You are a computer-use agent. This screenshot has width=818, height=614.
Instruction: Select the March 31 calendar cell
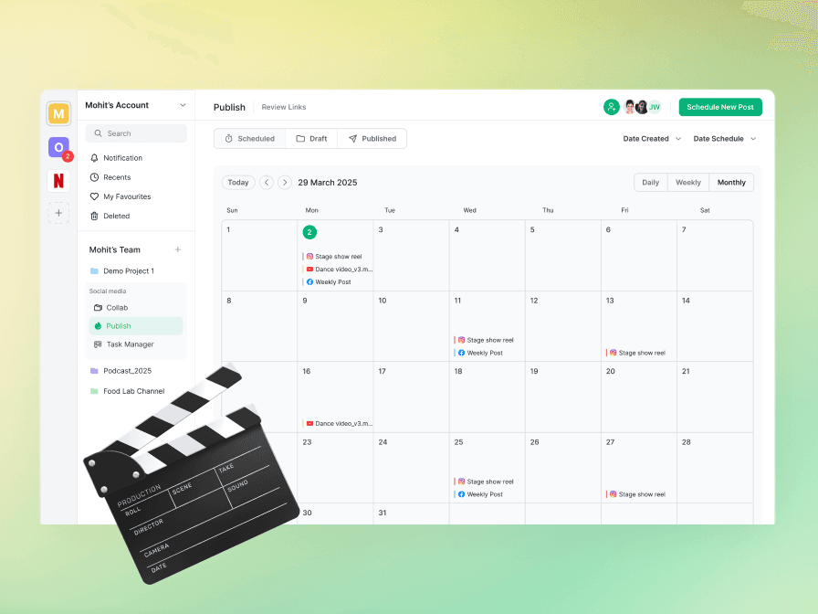pos(411,513)
